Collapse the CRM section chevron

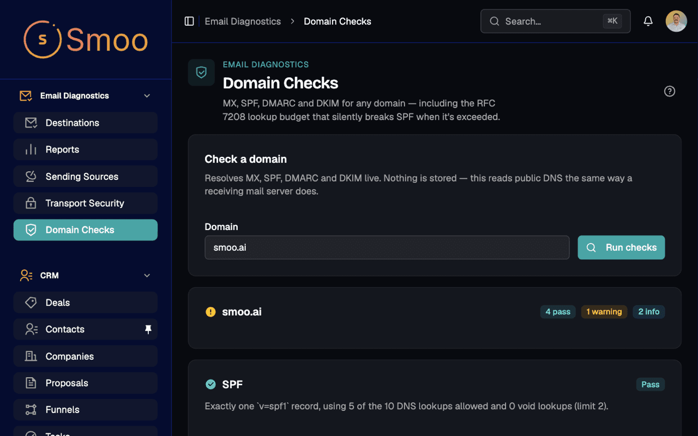point(147,275)
